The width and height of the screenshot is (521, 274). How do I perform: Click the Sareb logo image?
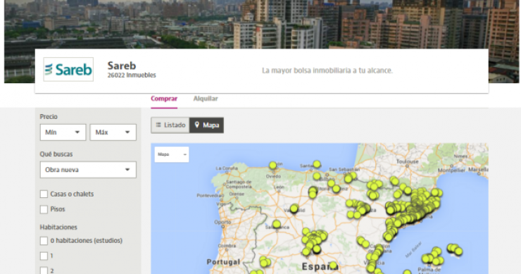68,70
